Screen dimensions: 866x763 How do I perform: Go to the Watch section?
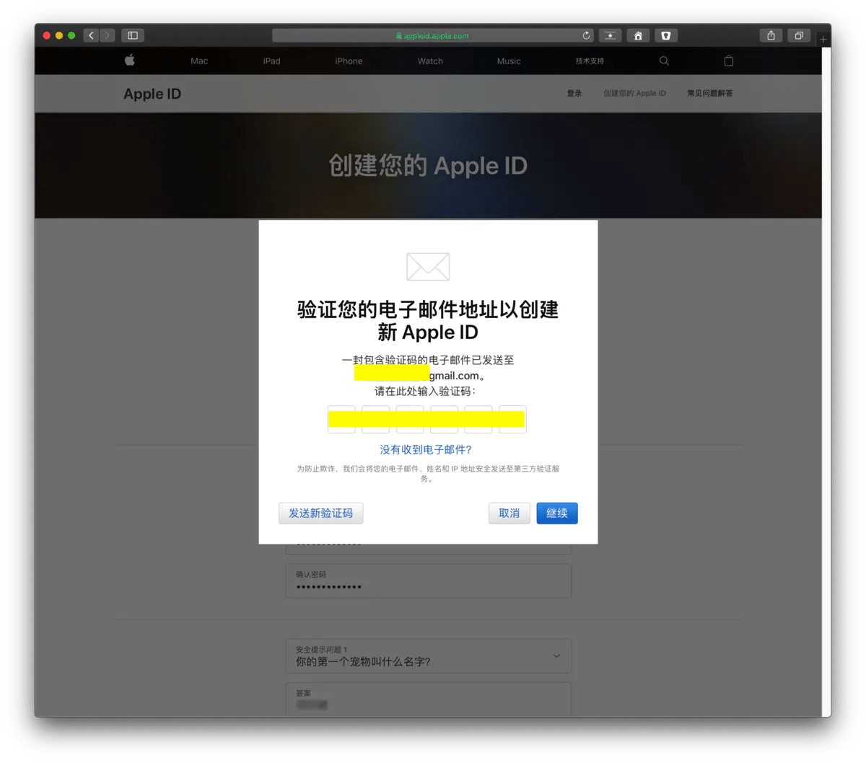click(430, 61)
